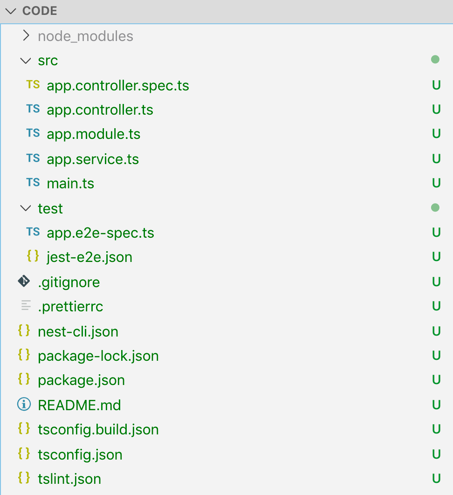Expand the node_modules folder
This screenshot has width=453, height=495.
coord(26,36)
